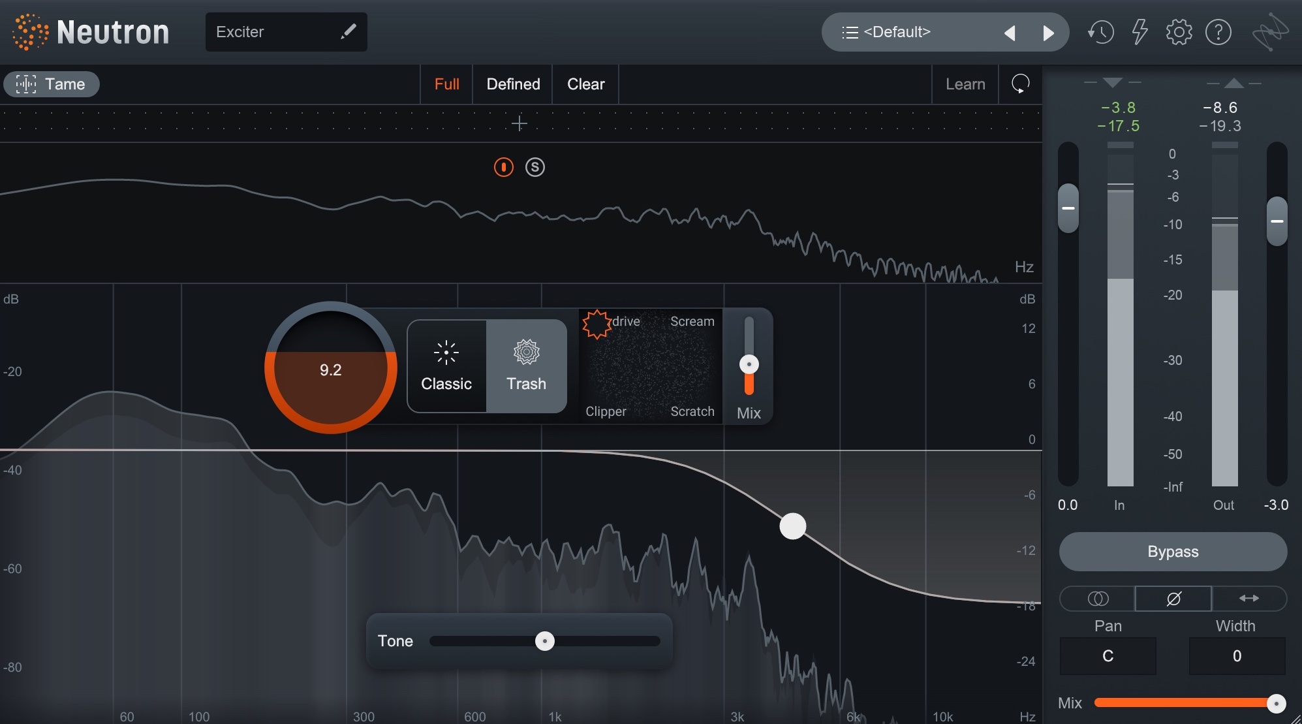Click the stereo channel overlap icon
Screen dimensions: 1302x724
1098,599
